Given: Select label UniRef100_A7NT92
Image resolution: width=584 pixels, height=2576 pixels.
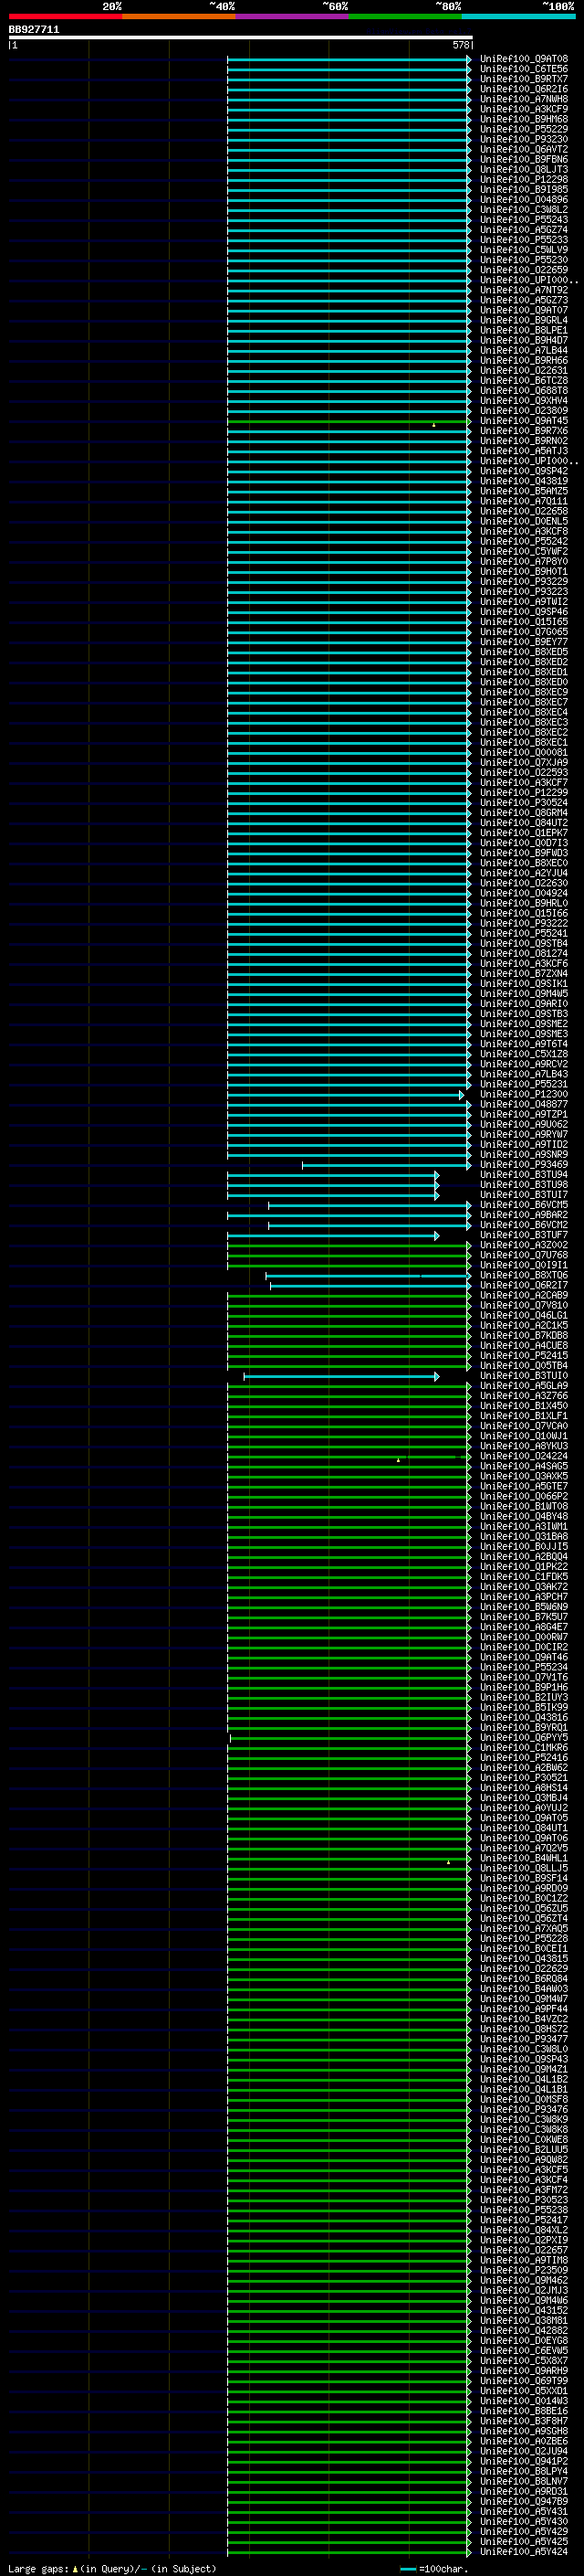Looking at the screenshot, I should (523, 290).
